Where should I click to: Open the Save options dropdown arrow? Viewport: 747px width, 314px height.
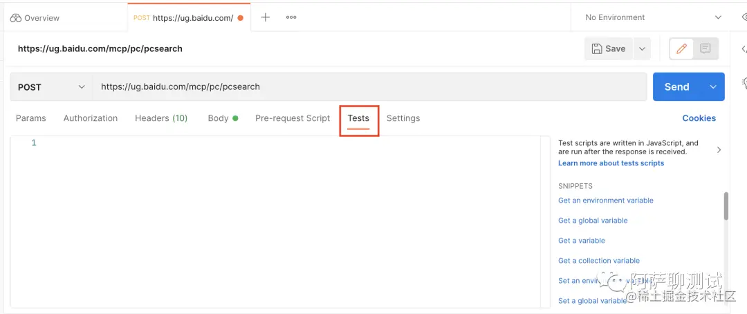pyautogui.click(x=642, y=48)
